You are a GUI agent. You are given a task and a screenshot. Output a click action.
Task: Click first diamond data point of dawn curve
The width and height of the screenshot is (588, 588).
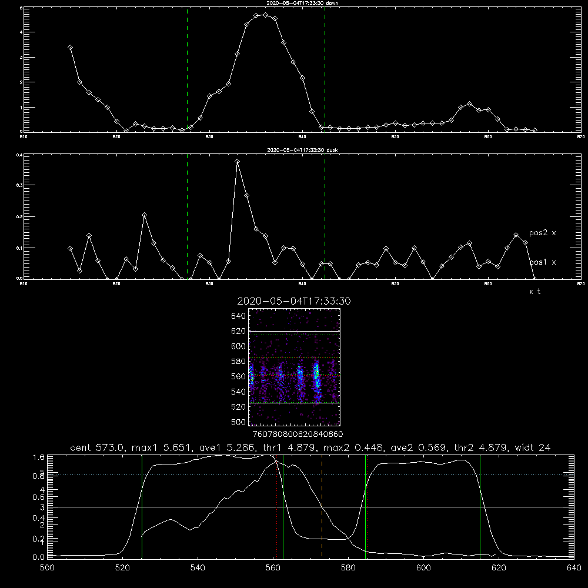point(70,47)
